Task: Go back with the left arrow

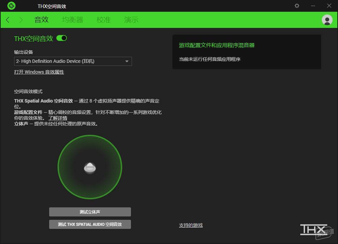Action: (x=8, y=20)
